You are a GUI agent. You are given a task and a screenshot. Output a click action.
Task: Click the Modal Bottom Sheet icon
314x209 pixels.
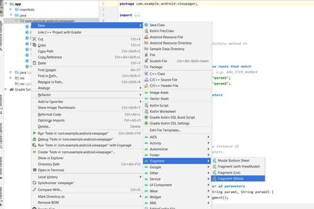[215, 161]
